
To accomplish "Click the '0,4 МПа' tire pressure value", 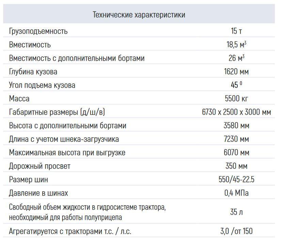I will point(236,193).
